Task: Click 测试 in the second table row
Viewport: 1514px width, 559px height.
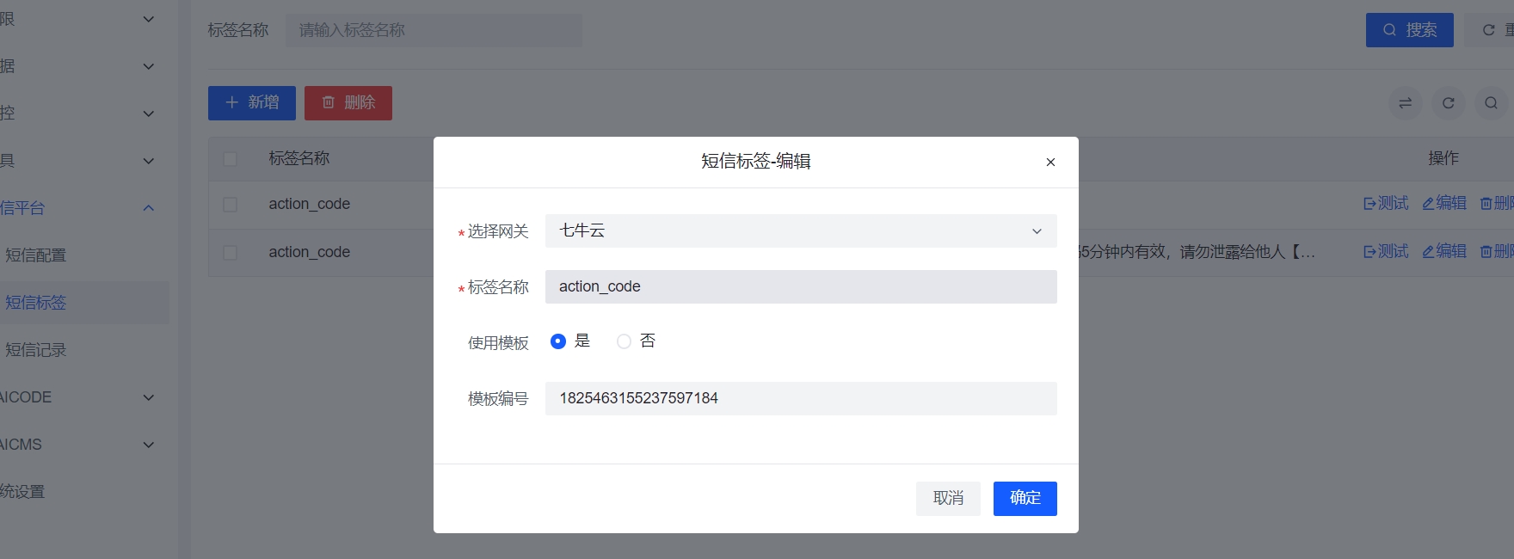Action: click(1386, 252)
